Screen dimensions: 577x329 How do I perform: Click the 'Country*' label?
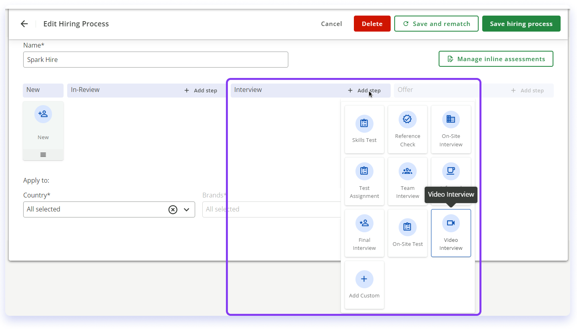pyautogui.click(x=37, y=195)
